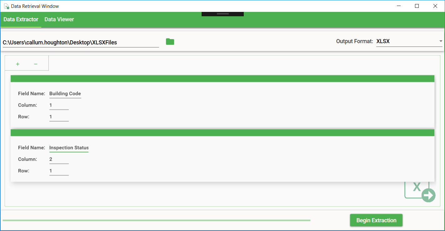
Task: Maximize the Data Retrieval Window
Action: (417, 6)
